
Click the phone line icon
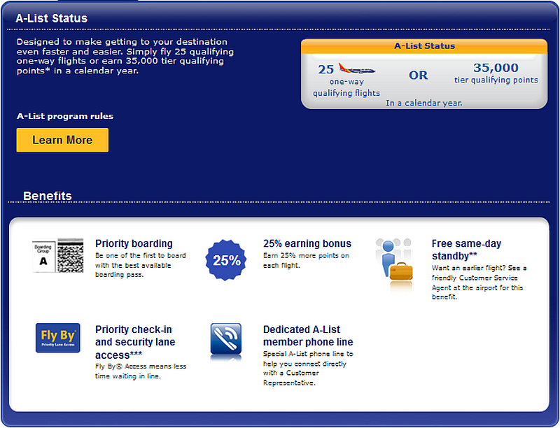point(226,341)
